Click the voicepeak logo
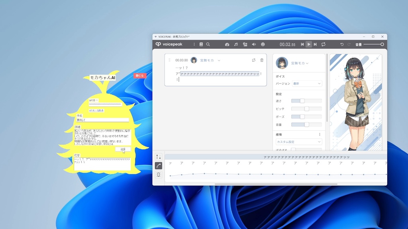Screen dimensions: 408x229 [x=169, y=45]
